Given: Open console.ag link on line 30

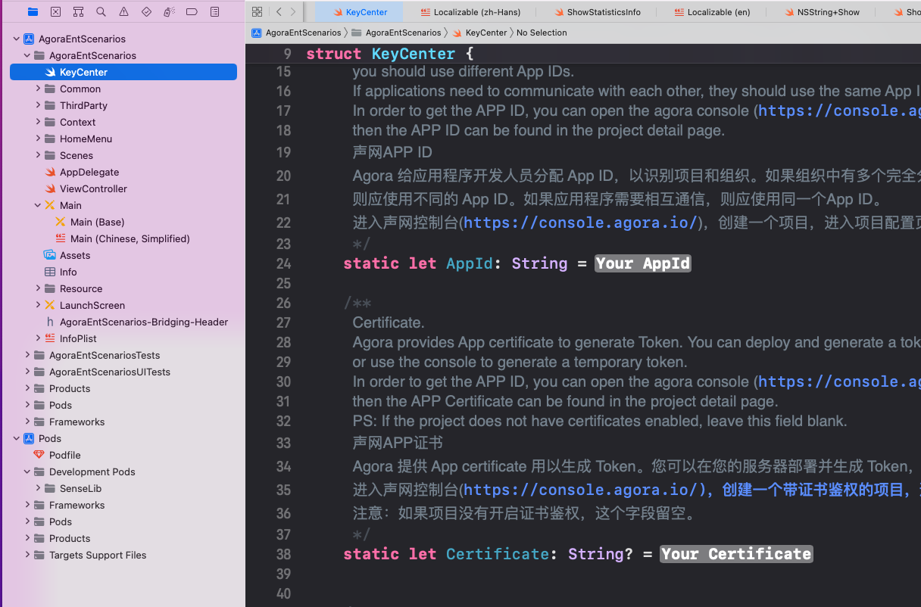Looking at the screenshot, I should pyautogui.click(x=839, y=381).
